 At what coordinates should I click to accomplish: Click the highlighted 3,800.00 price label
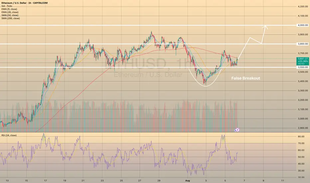(303, 44)
